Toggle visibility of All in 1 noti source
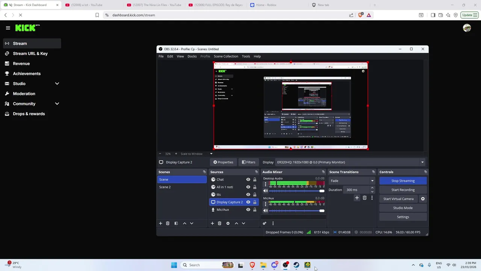 click(248, 187)
